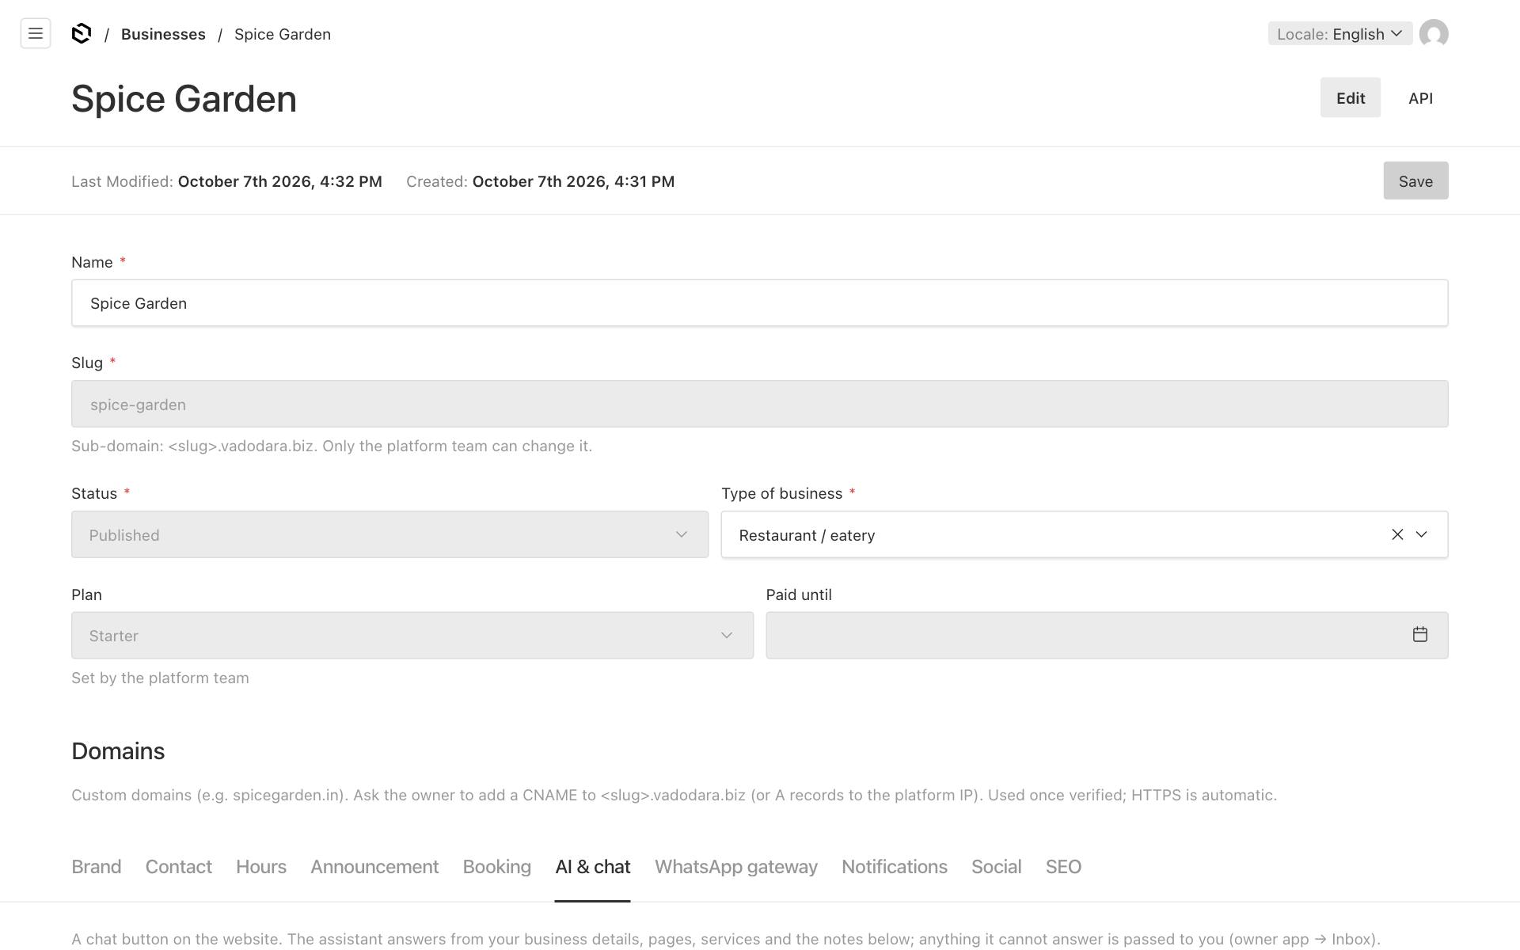Select the Edit view button
Screen dimensions: 1520x950
coord(1351,97)
